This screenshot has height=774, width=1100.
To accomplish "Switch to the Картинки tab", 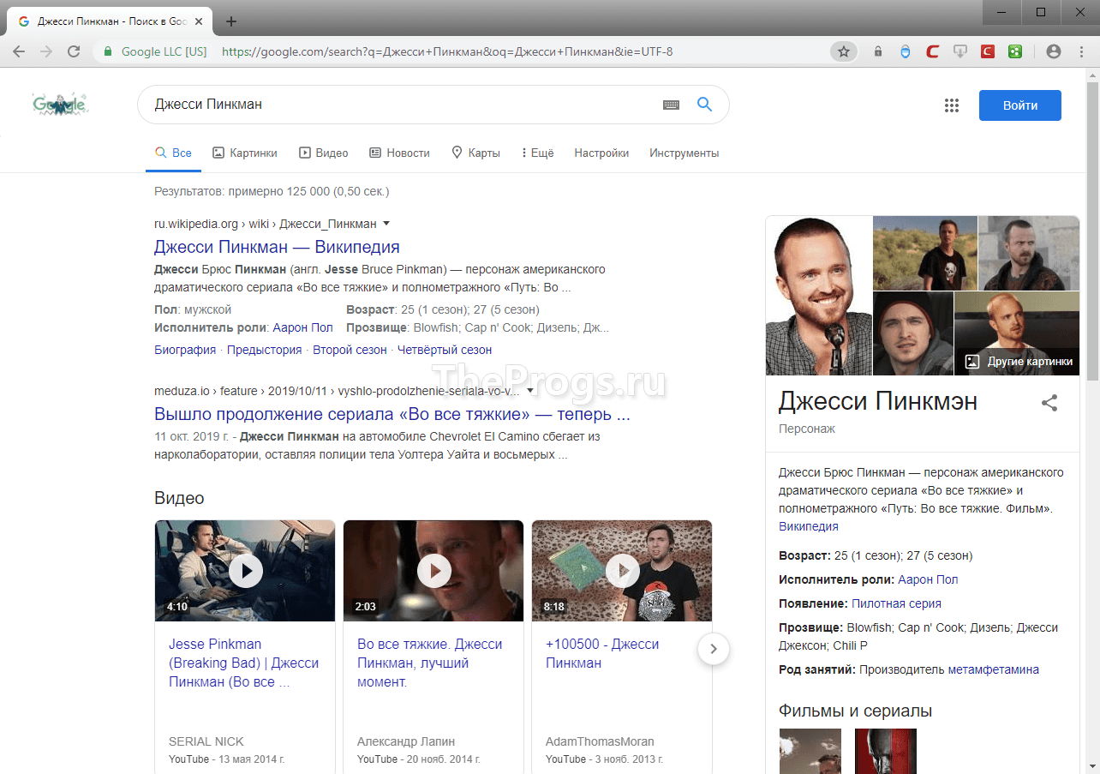I will tap(245, 153).
